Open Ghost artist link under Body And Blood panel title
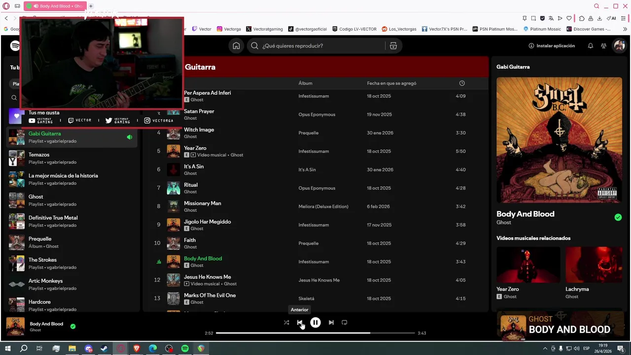 (503, 222)
